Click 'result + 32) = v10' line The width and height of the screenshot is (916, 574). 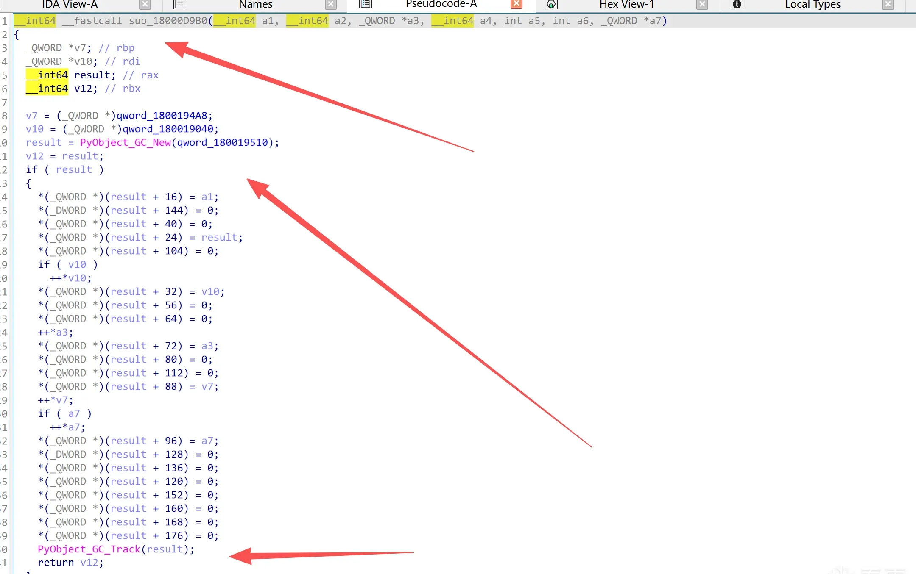tap(131, 292)
